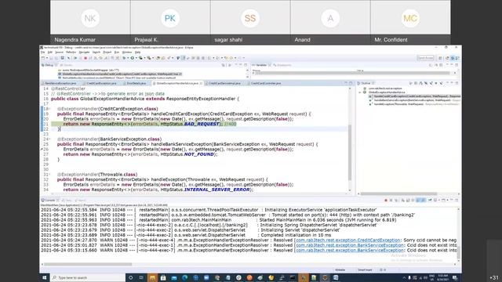The height and width of the screenshot is (282, 502).
Task: Open the Window menu
Action: [127, 52]
